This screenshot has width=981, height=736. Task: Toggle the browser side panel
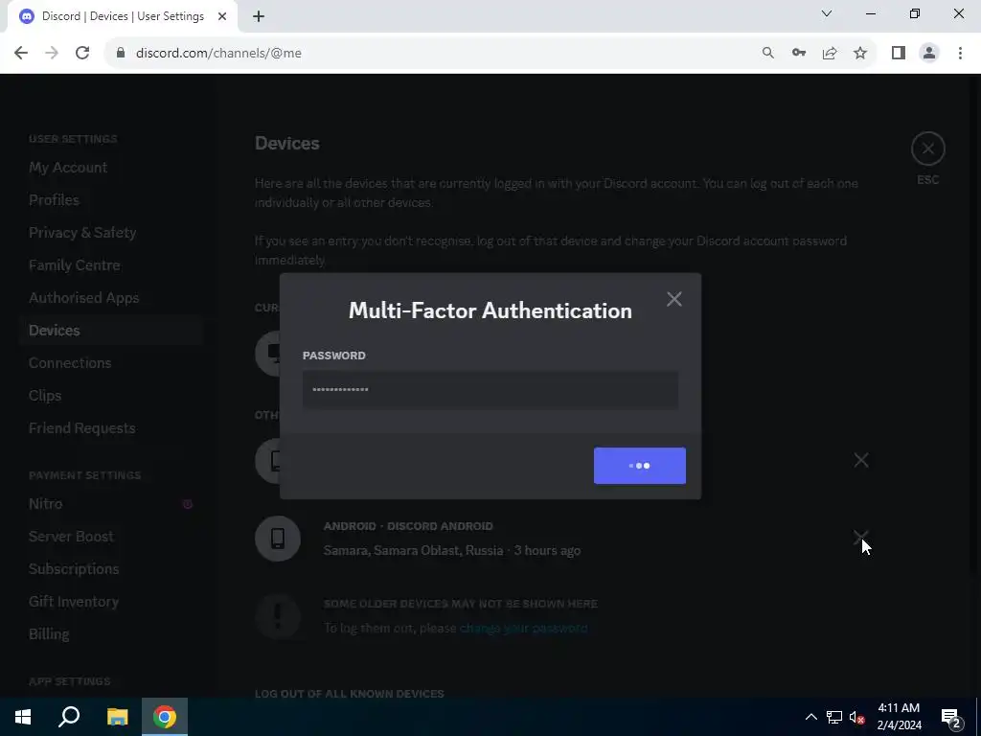[899, 54]
